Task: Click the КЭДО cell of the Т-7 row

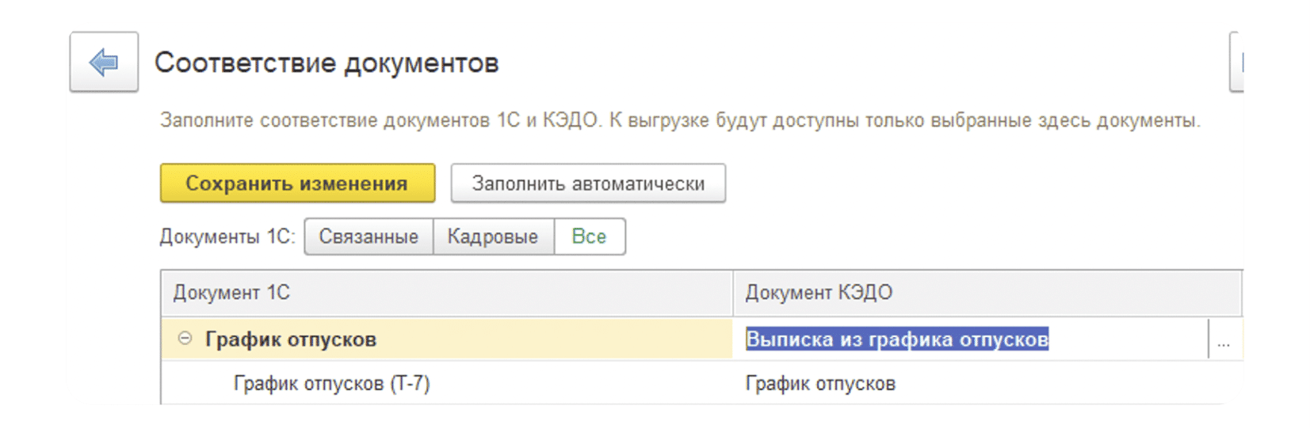Action: (820, 384)
